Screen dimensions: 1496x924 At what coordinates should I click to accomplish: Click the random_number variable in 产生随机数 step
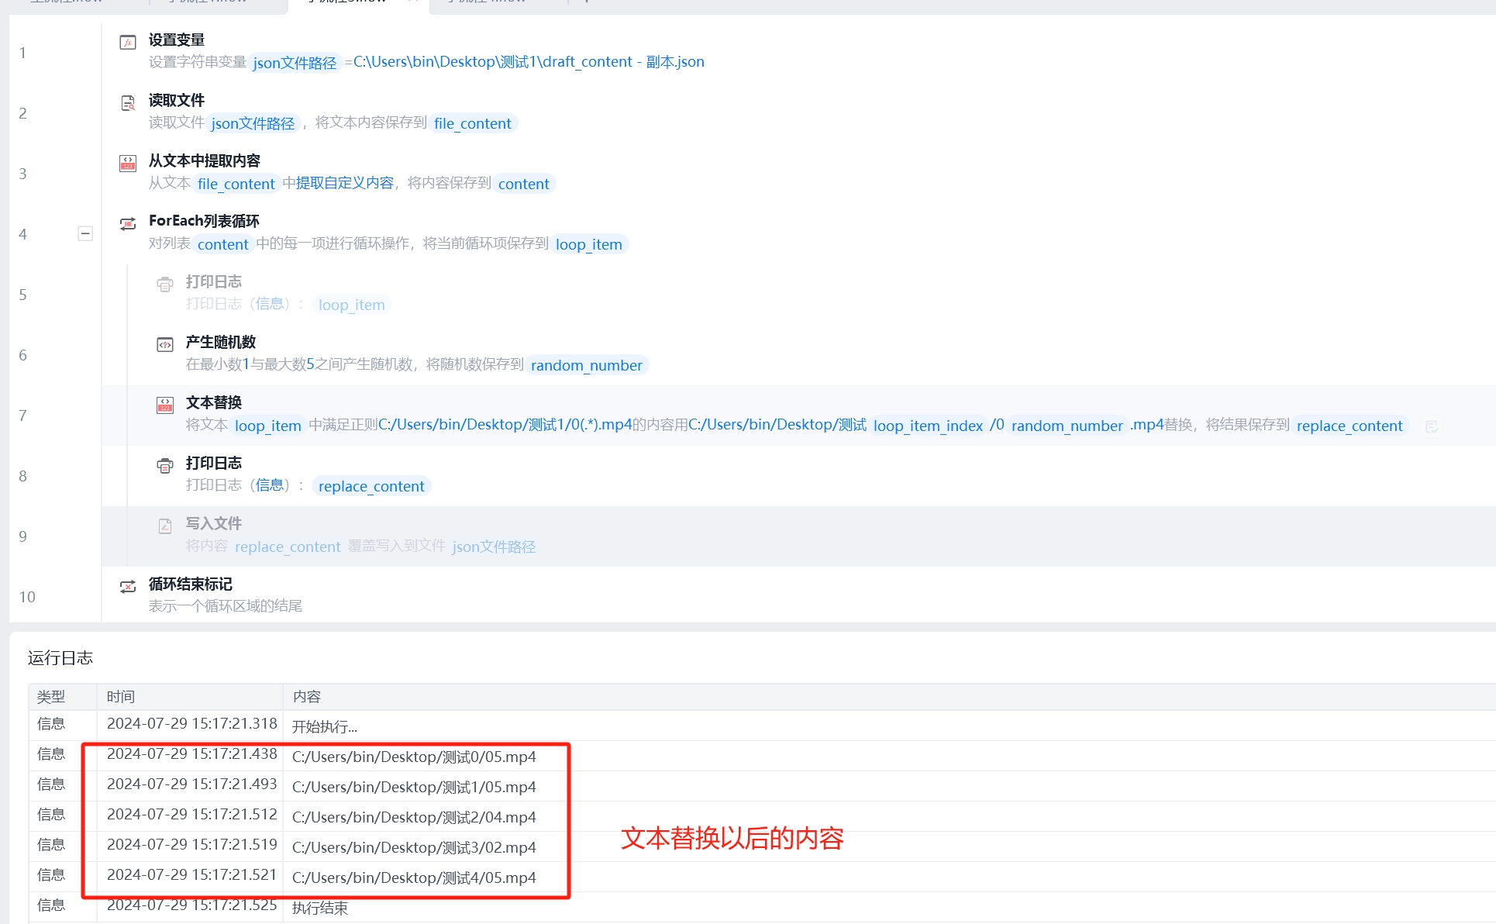[x=586, y=365]
